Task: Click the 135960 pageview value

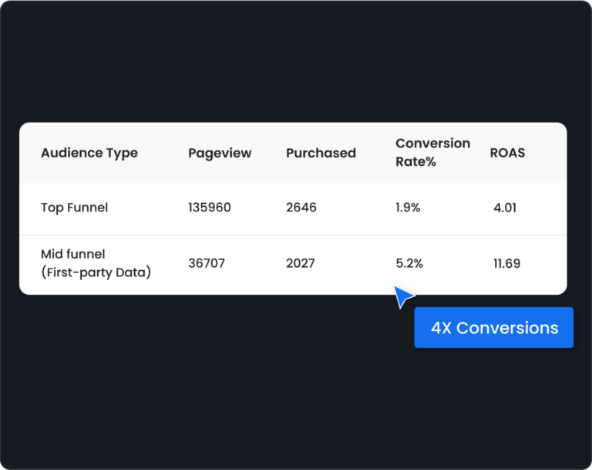Action: 210,207
